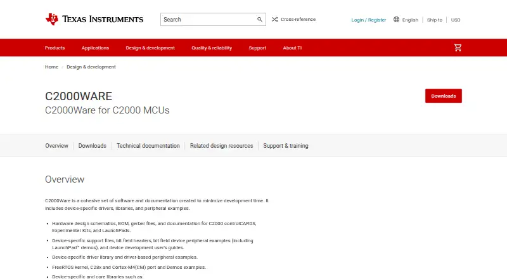Click the red Downloads button
This screenshot has height=279, width=507.
[443, 96]
